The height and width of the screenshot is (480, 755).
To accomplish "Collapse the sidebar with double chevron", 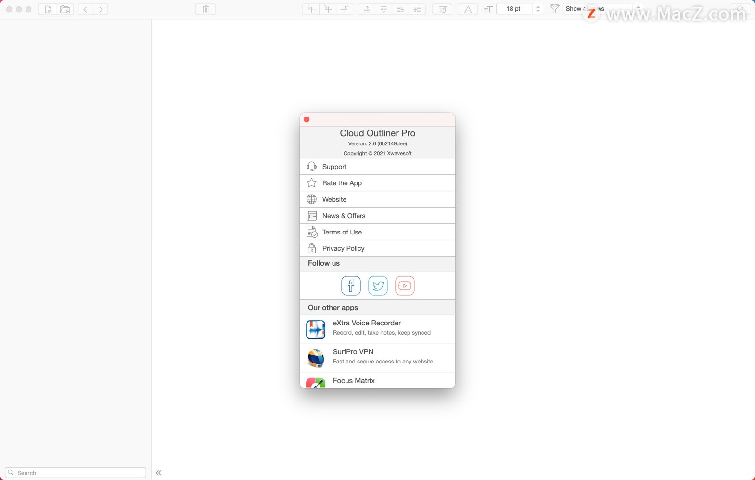I will (x=158, y=473).
